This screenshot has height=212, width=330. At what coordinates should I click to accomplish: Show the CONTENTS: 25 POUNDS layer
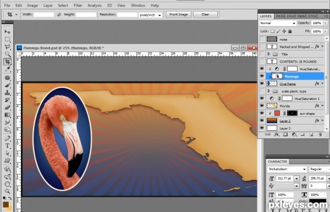click(x=262, y=62)
